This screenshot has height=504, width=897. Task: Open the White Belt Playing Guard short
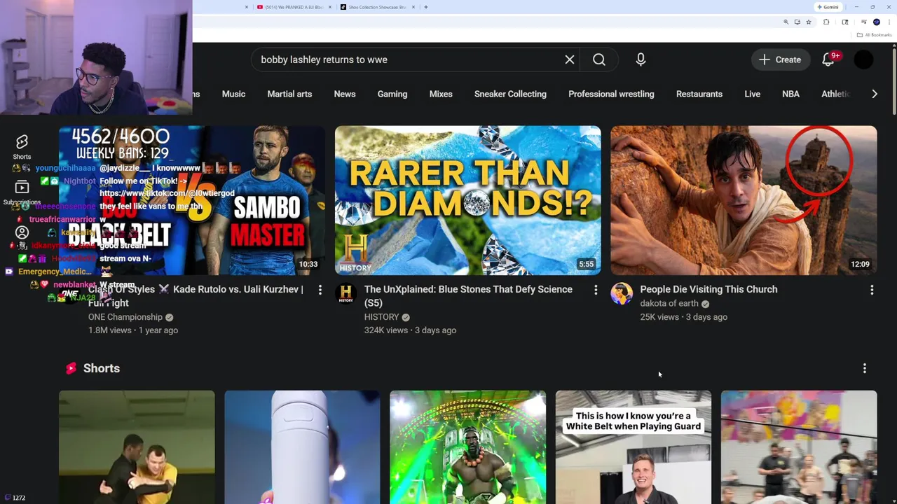[634, 447]
